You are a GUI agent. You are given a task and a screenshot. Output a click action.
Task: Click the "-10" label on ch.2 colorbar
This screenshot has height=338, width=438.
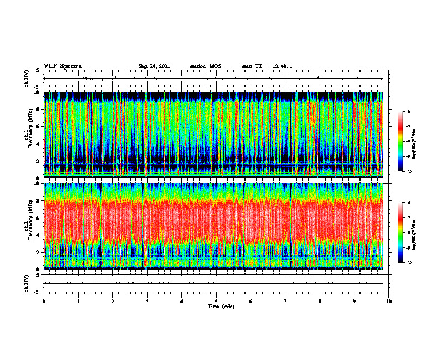pyautogui.click(x=409, y=263)
